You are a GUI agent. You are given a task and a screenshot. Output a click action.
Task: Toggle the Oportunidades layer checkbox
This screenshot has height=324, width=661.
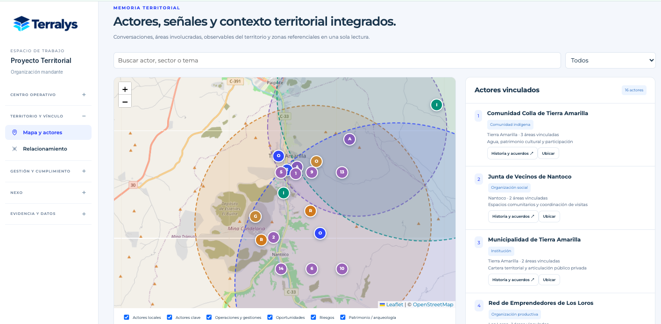click(270, 317)
